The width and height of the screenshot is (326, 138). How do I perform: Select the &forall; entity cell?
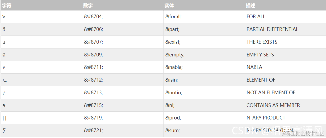[x=174, y=17]
